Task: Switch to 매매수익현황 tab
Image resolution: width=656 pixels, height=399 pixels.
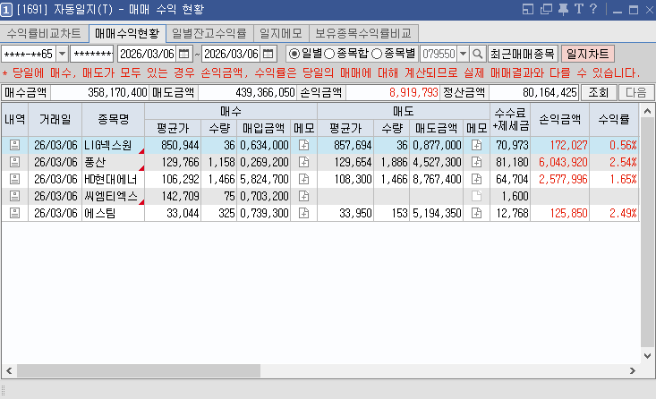Action: pos(127,33)
